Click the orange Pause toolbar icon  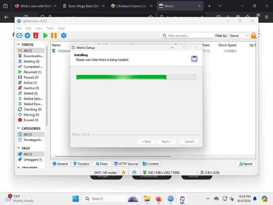54,36
